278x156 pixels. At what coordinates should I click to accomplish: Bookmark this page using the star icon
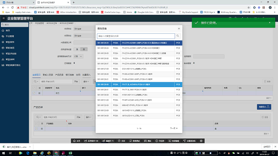(248, 7)
